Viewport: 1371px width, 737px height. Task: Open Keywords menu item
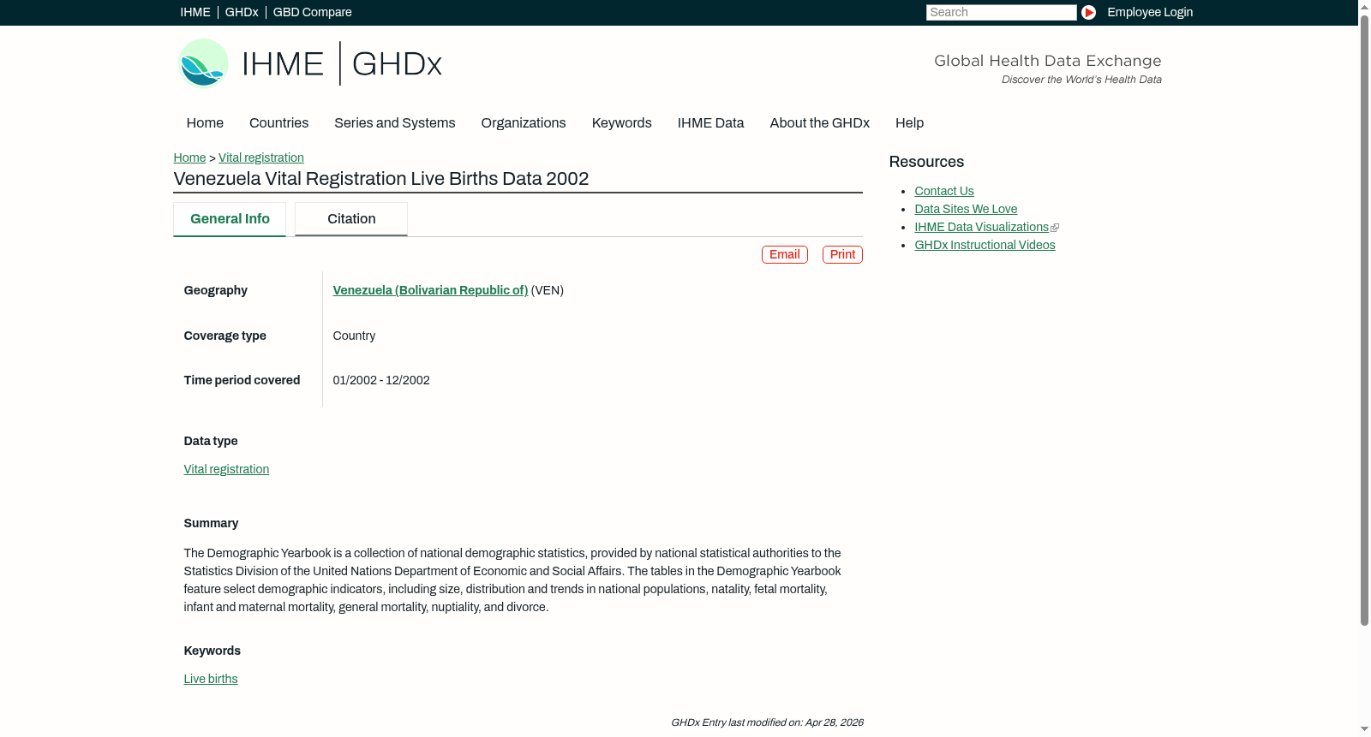pos(622,123)
